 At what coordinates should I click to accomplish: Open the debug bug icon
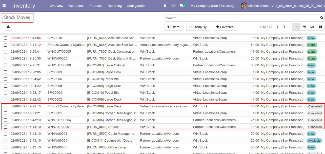click(x=165, y=6)
